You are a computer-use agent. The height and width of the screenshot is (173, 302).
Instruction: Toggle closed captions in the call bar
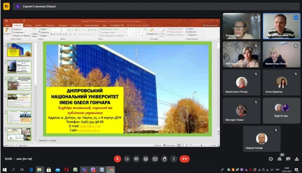(136, 159)
